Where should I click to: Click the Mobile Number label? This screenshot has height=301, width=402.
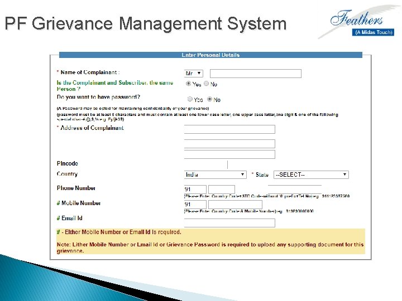coord(81,203)
